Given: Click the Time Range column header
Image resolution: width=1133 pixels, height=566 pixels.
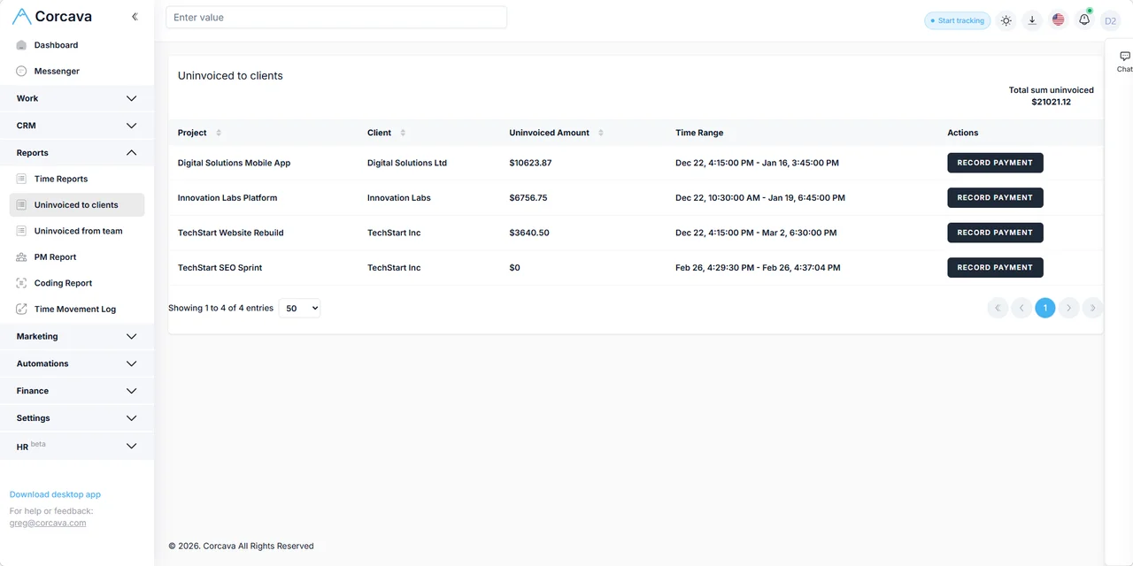Looking at the screenshot, I should [x=699, y=133].
